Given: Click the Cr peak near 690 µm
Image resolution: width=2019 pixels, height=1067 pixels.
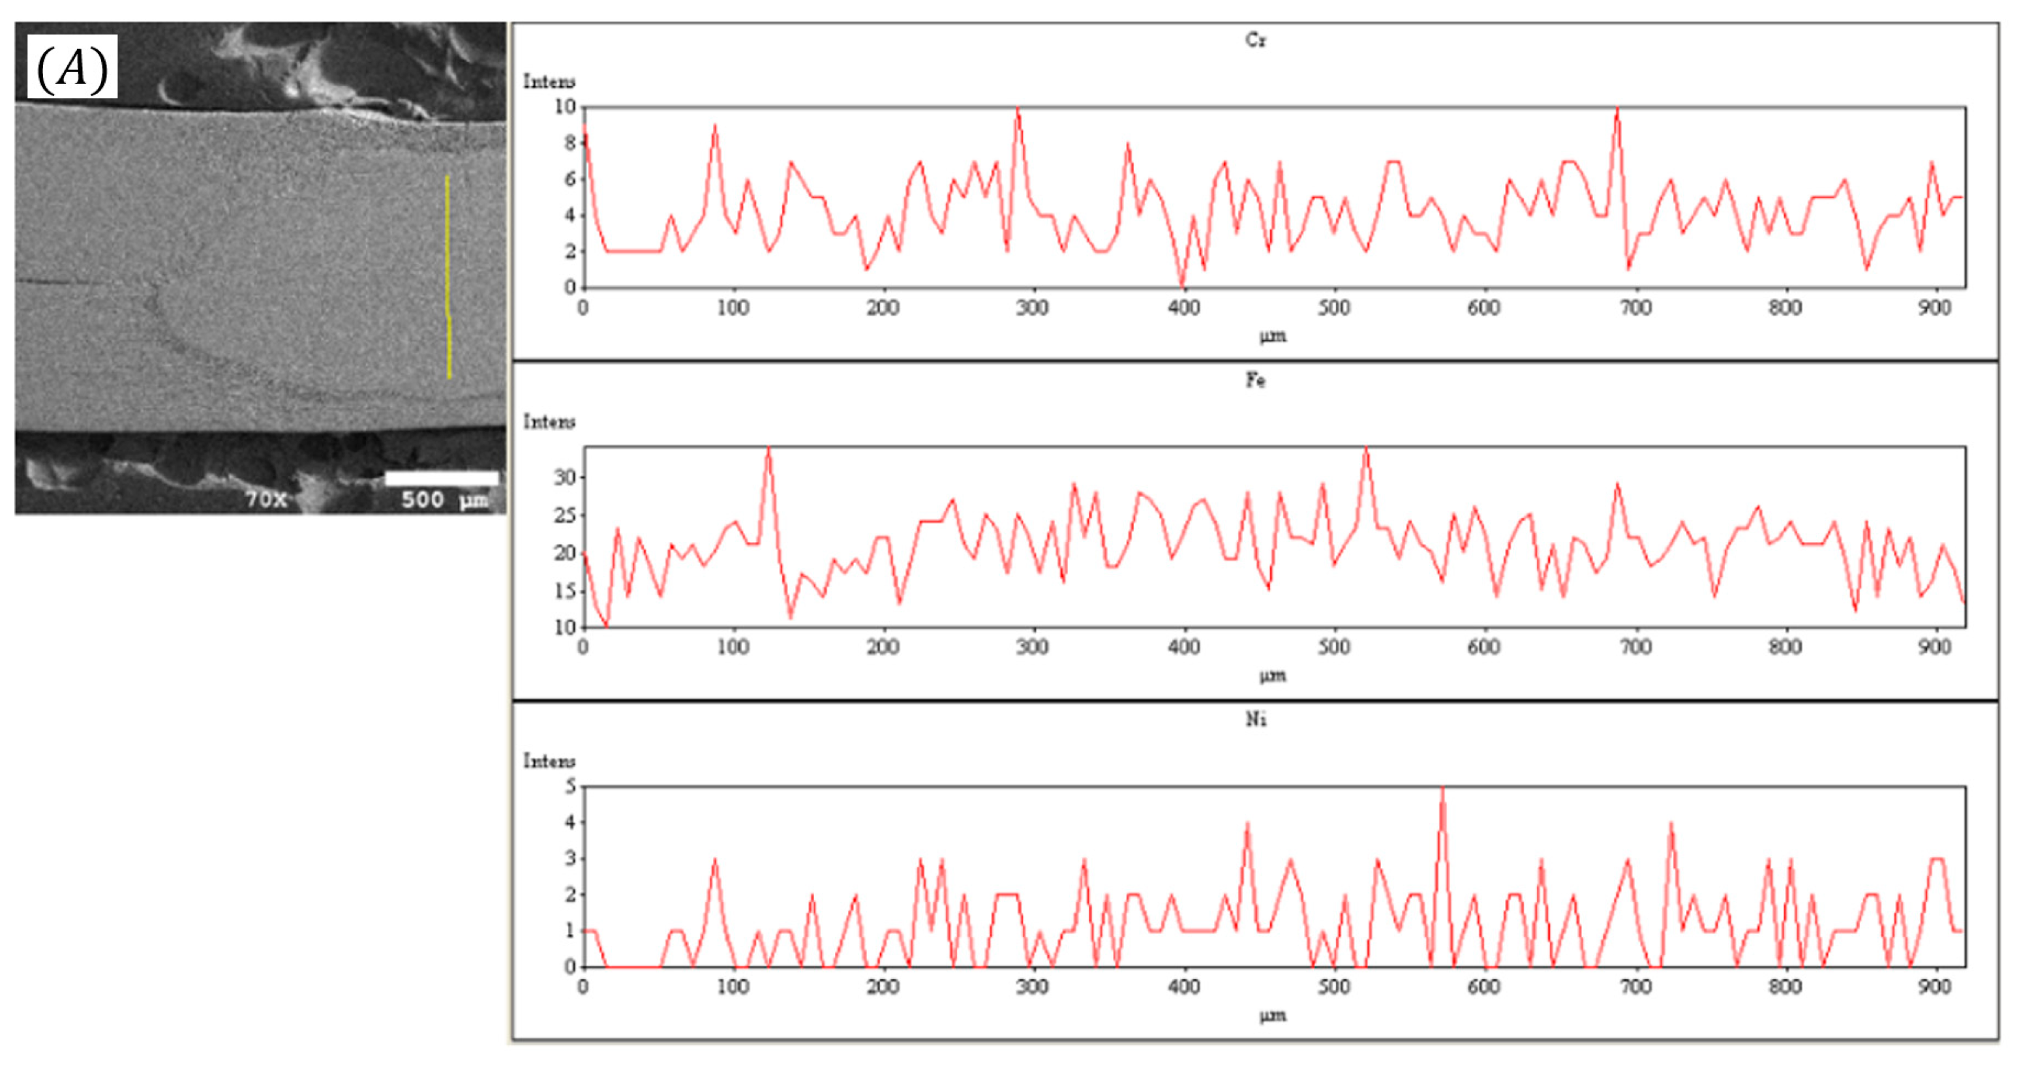Looking at the screenshot, I should (1617, 110).
